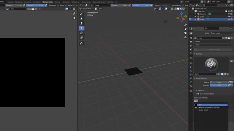
Task: Open the Advanced dropdown in image editor header
Action: (x=53, y=5)
